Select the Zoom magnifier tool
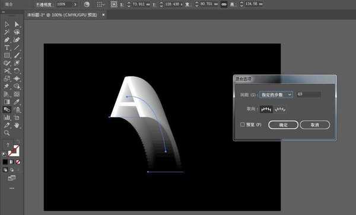Viewport: 356px width, 215px height. [x=7, y=133]
